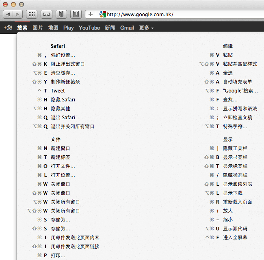Click the plus add bookmark button

pos(91,14)
